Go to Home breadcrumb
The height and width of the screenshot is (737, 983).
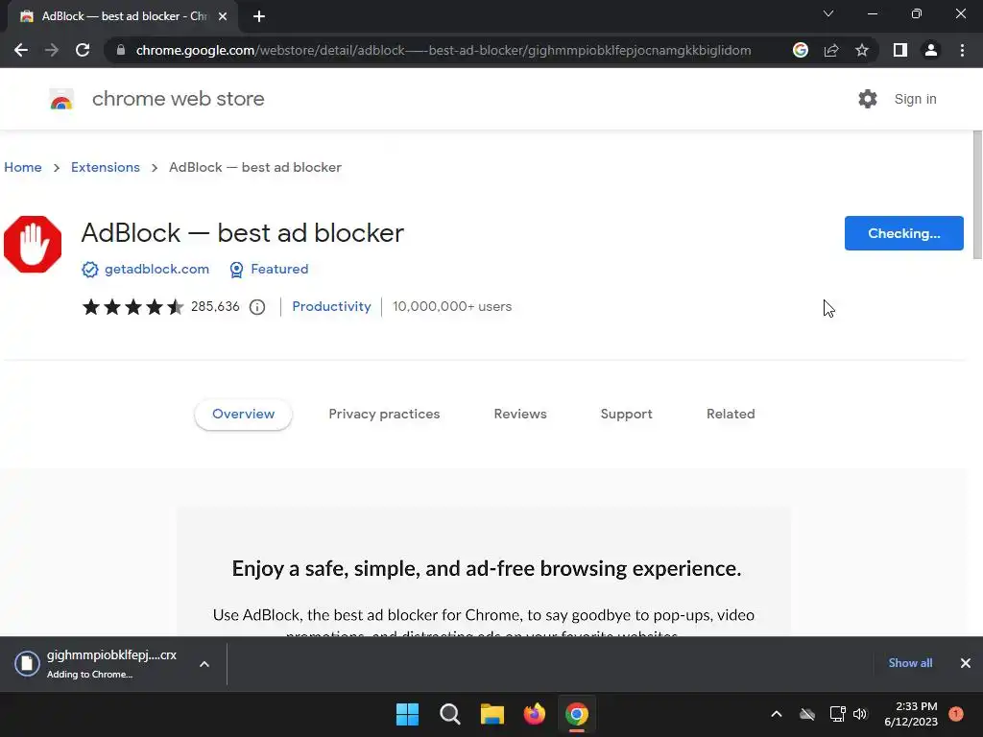click(23, 167)
